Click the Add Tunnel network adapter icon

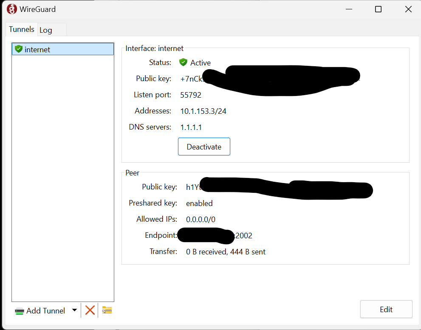coord(20,311)
